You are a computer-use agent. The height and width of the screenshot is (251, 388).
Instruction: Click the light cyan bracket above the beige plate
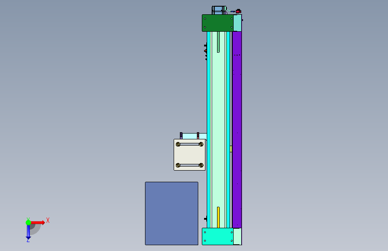point(194,136)
